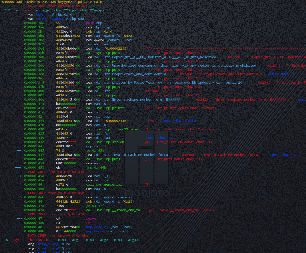This screenshot has height=253, width=306.
Task: Click the main function signature line
Action: pos(55,10)
